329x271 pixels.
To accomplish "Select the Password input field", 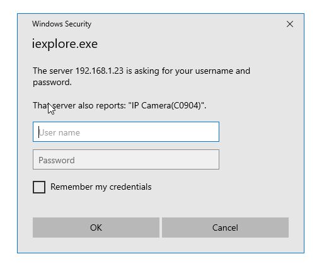I will (x=126, y=159).
